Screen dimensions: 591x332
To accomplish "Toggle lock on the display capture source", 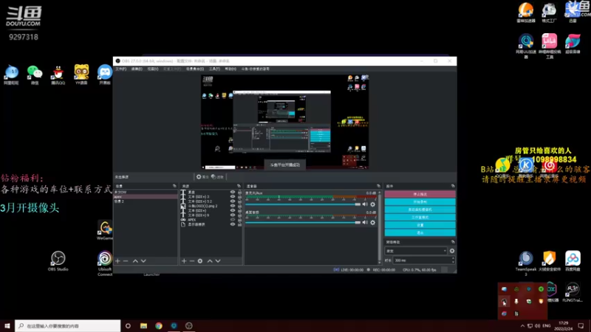I will [x=239, y=224].
